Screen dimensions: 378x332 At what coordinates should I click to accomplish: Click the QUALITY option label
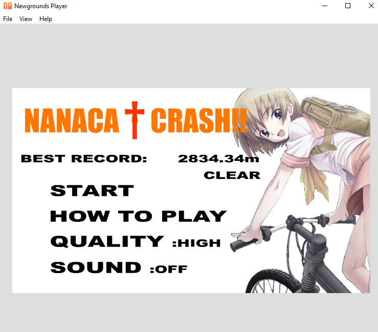coord(106,241)
